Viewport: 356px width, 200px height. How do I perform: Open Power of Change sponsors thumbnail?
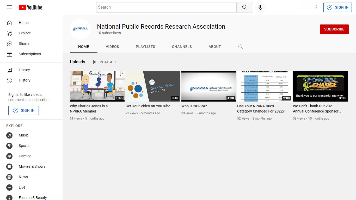click(320, 86)
